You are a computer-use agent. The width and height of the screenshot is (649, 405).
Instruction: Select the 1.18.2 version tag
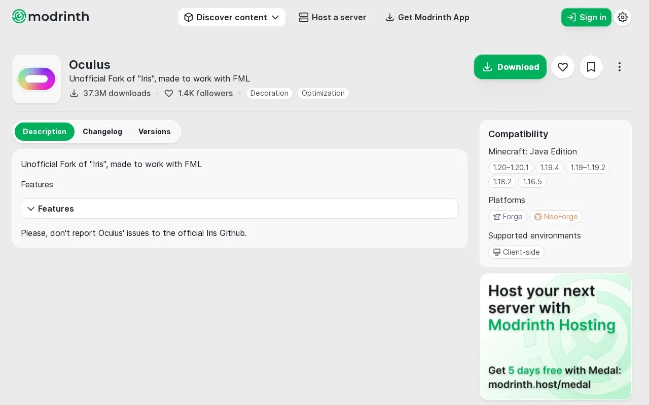point(502,182)
